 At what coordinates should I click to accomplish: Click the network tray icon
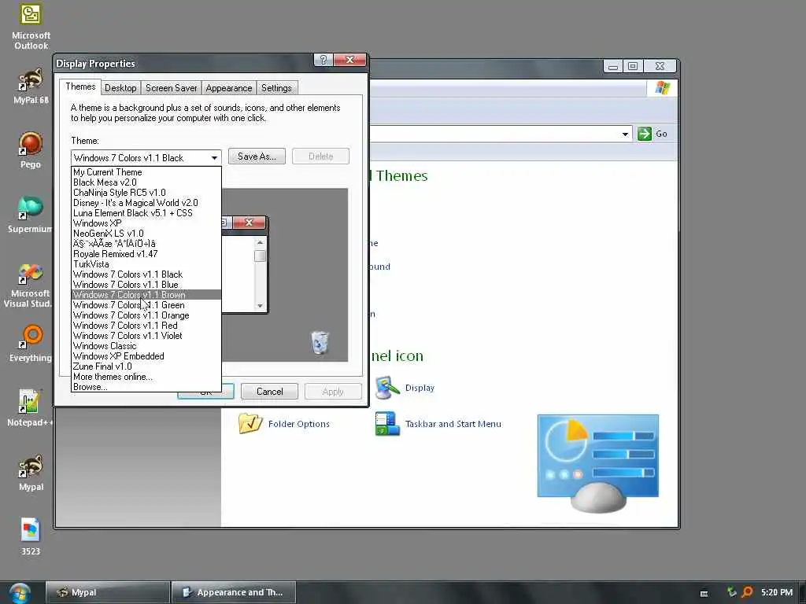[731, 592]
